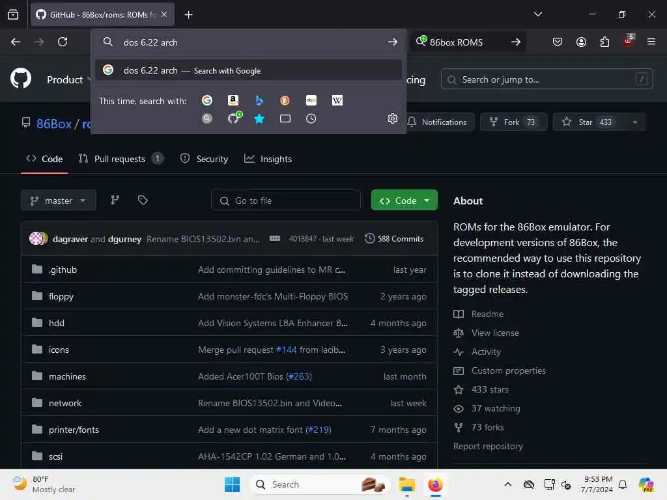Image resolution: width=667 pixels, height=500 pixels.
Task: Click the GitHub Search or jump to box
Action: pyautogui.click(x=546, y=79)
